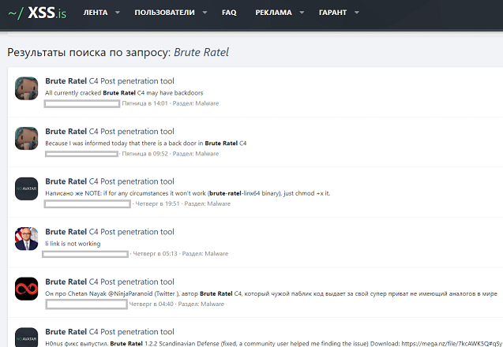Expand the ПОЛЬЗОВАТЕЛИ dropdown arrow

(x=204, y=13)
